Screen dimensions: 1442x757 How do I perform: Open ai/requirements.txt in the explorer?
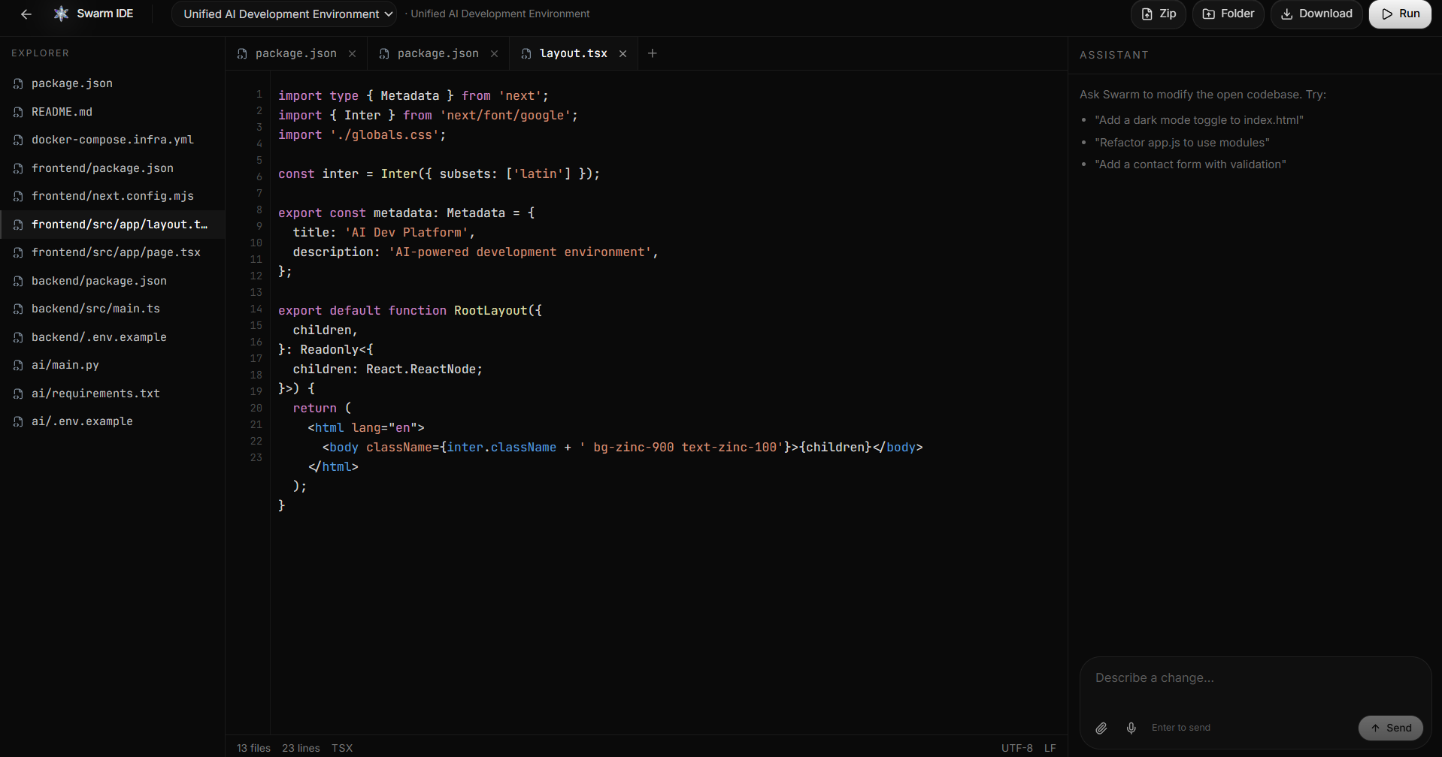pos(113,394)
